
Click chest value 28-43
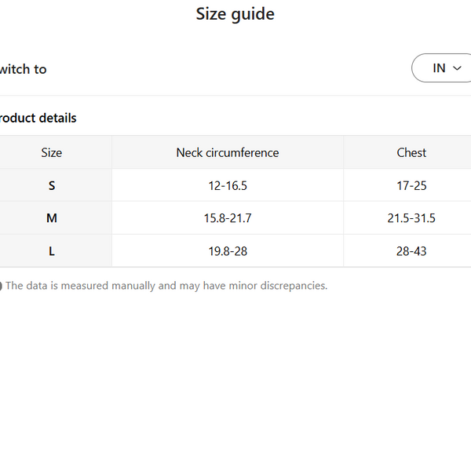(411, 251)
